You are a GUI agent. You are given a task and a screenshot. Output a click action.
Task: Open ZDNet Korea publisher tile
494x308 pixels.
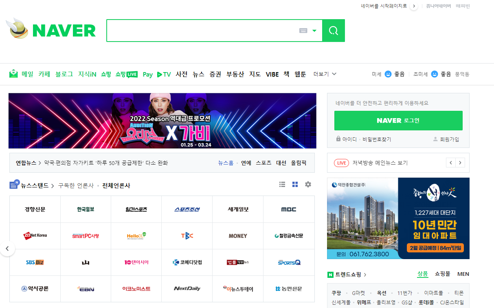[35, 236]
